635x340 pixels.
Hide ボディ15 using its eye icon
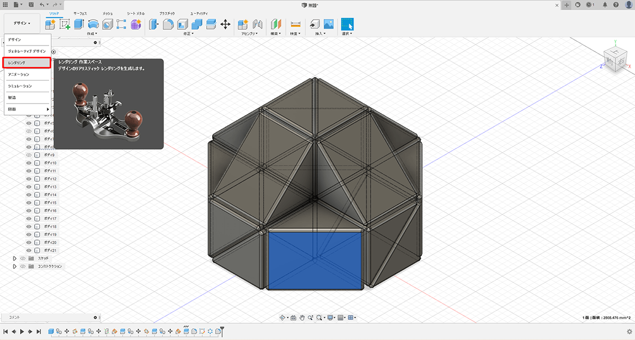[x=29, y=203]
